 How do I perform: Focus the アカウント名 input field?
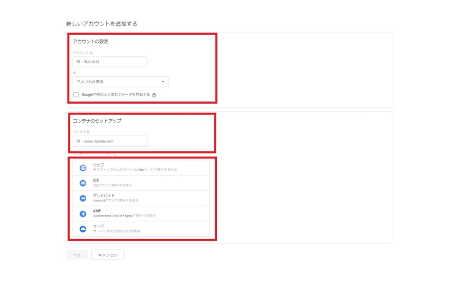(x=110, y=62)
